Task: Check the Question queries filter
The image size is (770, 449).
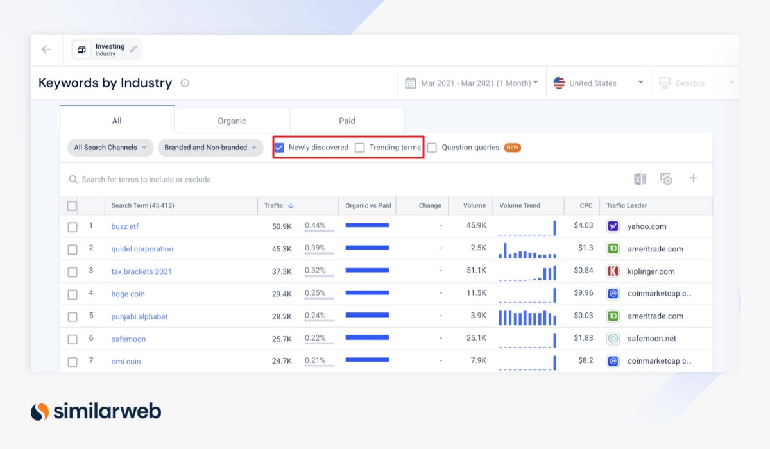Action: tap(432, 147)
